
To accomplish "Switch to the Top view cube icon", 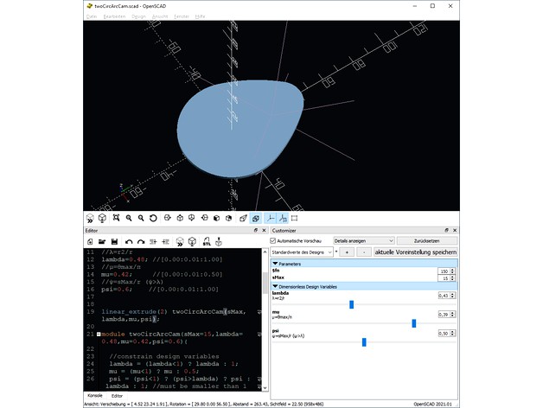I will coord(180,218).
